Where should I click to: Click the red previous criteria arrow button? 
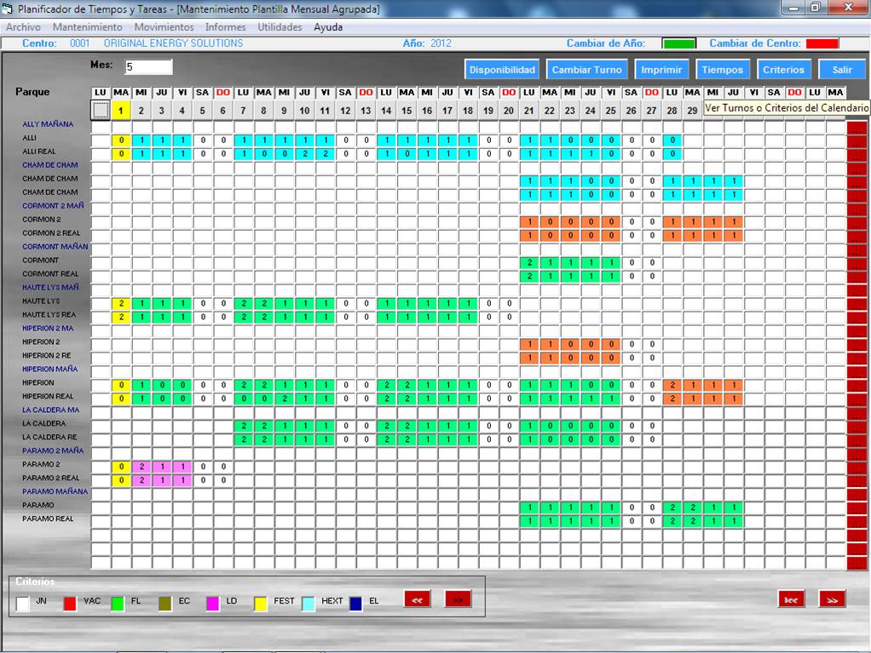coord(417,599)
